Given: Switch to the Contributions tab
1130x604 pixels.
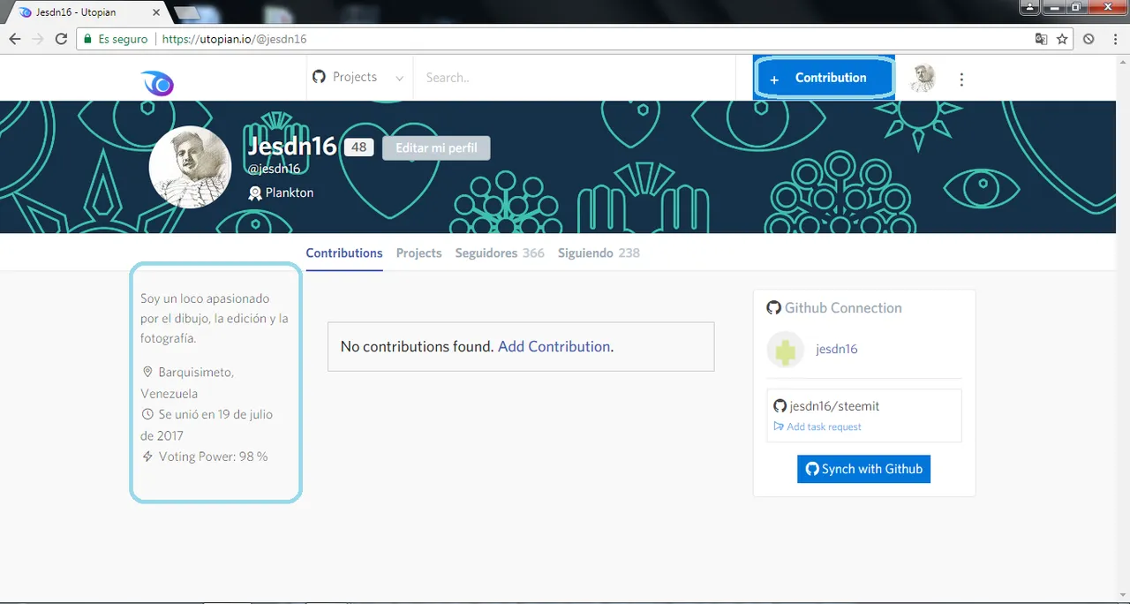Looking at the screenshot, I should [344, 253].
